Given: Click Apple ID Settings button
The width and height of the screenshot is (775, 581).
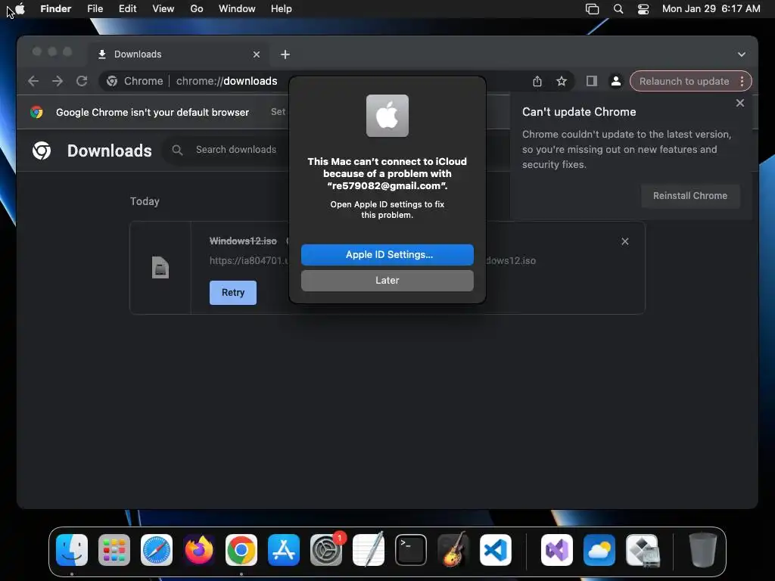Looking at the screenshot, I should click(x=387, y=255).
